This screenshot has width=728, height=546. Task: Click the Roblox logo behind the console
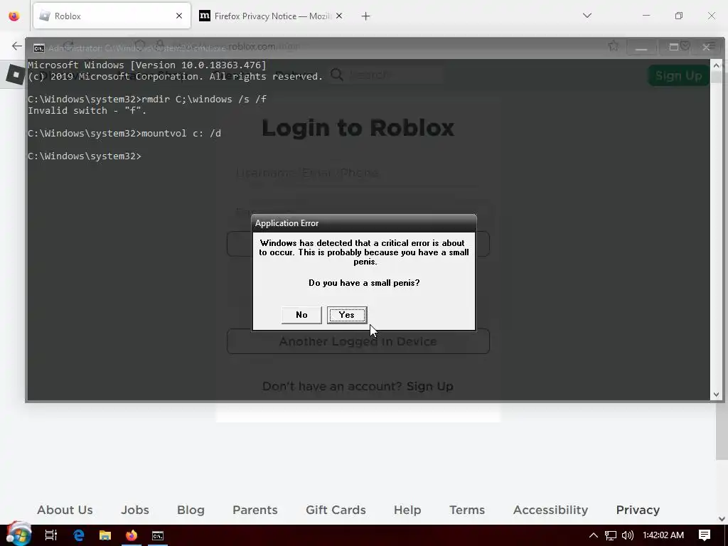coord(16,75)
